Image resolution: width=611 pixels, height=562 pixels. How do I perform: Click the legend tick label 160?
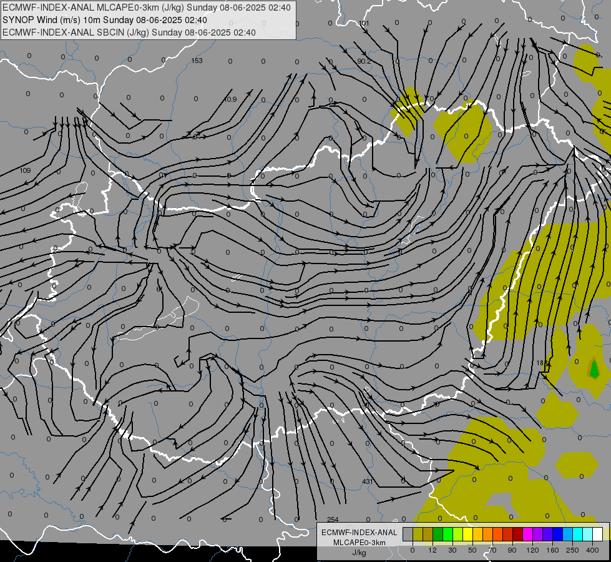pyautogui.click(x=552, y=550)
